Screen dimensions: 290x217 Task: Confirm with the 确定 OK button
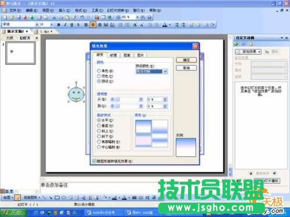click(x=186, y=60)
